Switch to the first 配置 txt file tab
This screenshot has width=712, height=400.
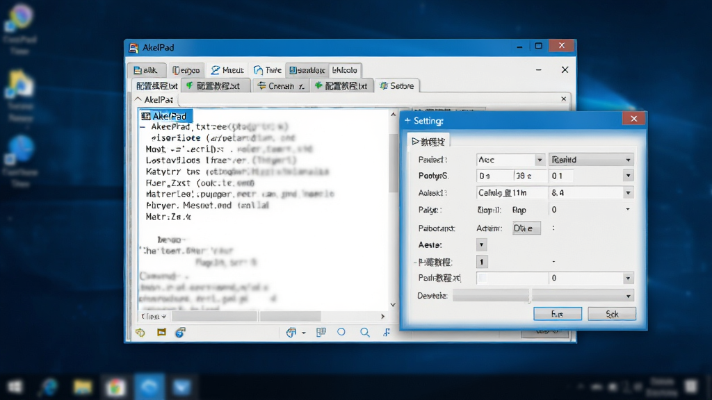pyautogui.click(x=156, y=85)
